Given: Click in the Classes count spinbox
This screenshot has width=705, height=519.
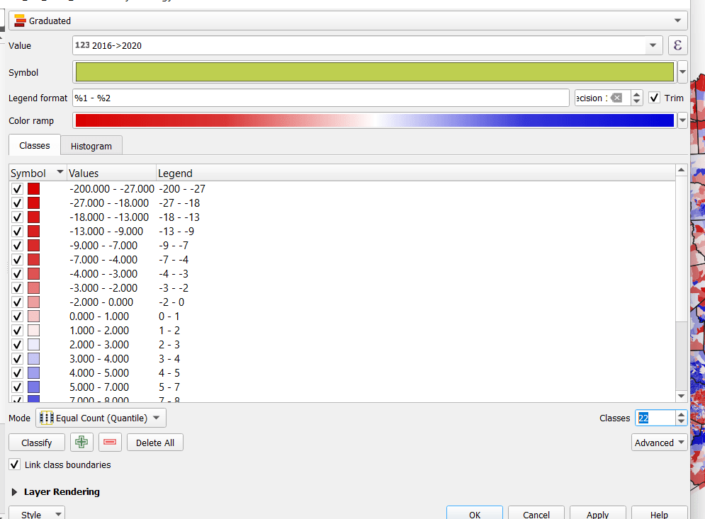Looking at the screenshot, I should [x=655, y=418].
